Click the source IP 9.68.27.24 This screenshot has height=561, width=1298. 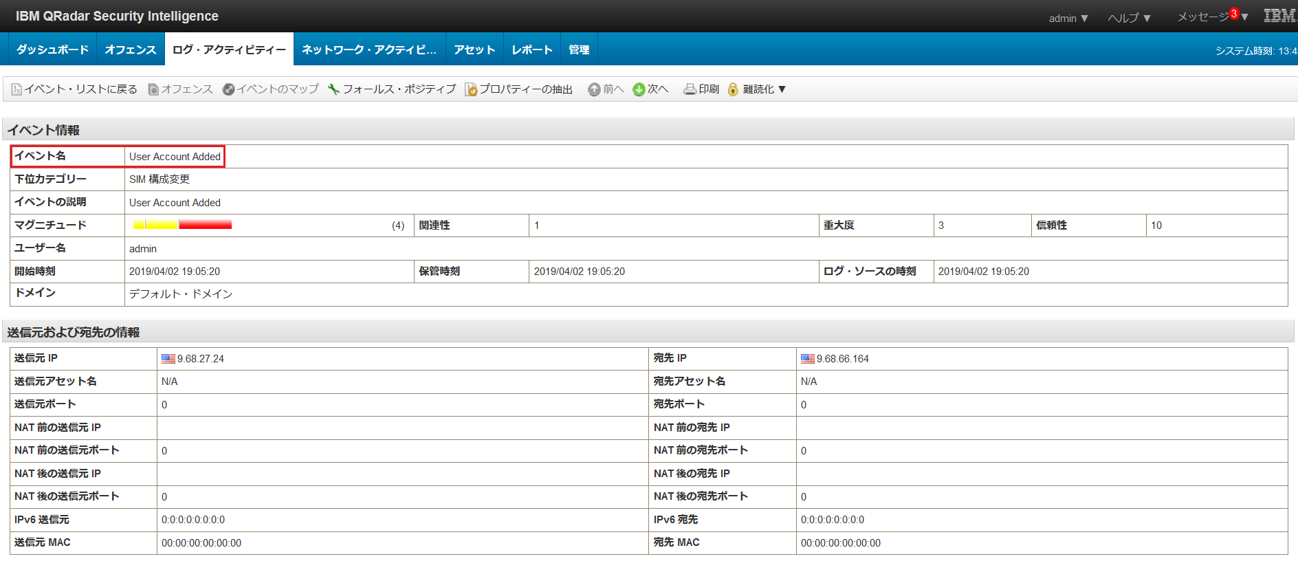click(x=201, y=359)
